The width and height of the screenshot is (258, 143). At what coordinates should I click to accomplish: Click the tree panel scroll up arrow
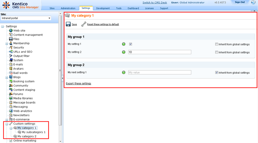[61, 14]
